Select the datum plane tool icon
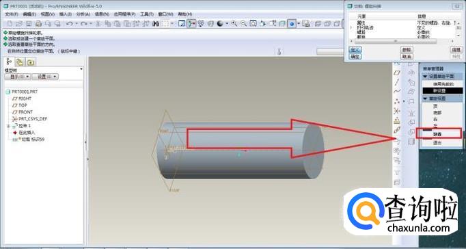The width and height of the screenshot is (466, 249). (397, 73)
